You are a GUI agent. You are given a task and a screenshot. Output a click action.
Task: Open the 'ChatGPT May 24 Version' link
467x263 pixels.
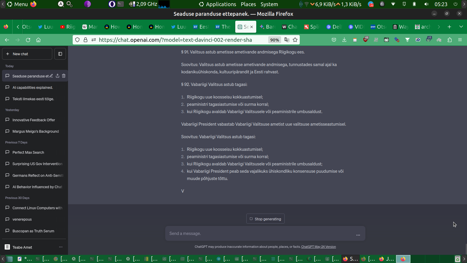[318, 247]
